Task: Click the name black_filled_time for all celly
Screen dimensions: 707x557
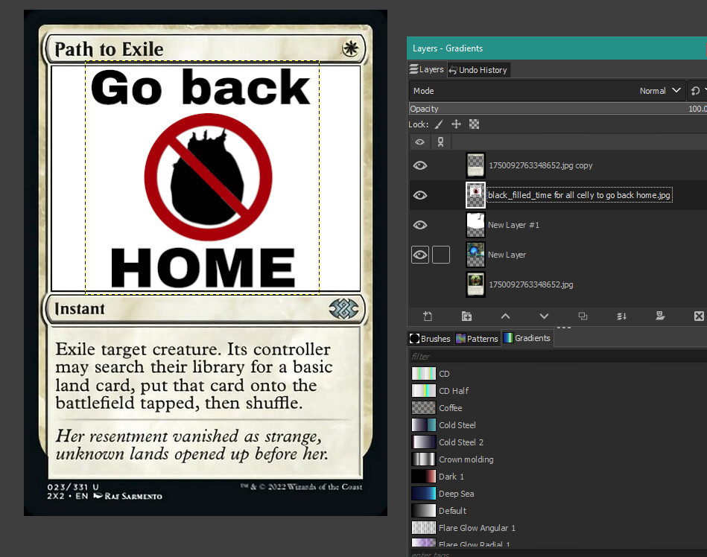Action: tap(580, 195)
